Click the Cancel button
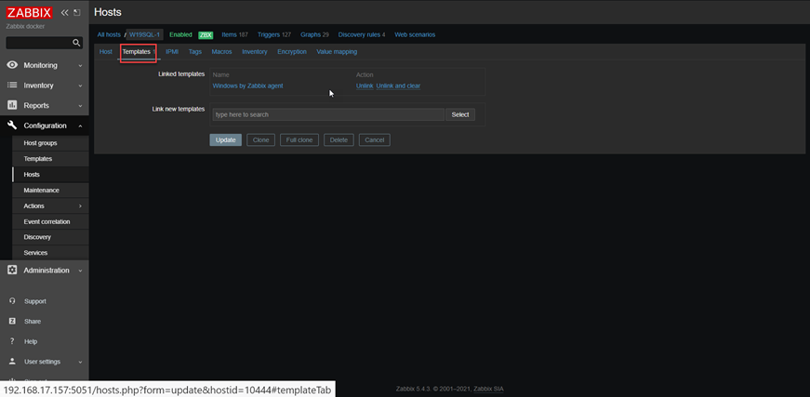Image resolution: width=810 pixels, height=397 pixels. (375, 139)
